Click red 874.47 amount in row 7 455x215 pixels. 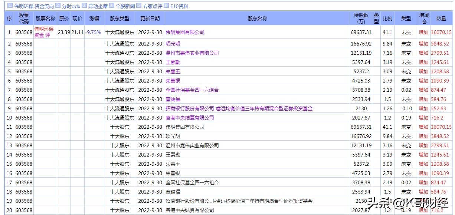point(438,90)
